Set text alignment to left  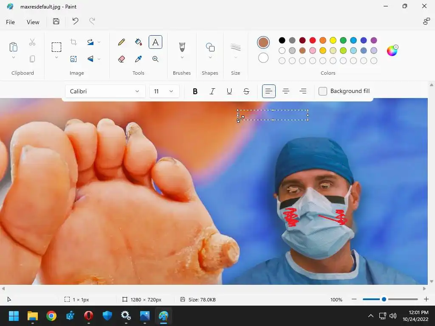268,91
